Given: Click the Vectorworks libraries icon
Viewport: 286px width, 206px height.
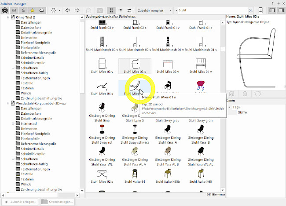Looking at the screenshot, I should point(6,10).
